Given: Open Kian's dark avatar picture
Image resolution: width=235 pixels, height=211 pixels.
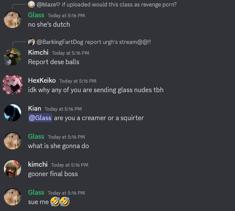Looking at the screenshot, I should tap(13, 113).
